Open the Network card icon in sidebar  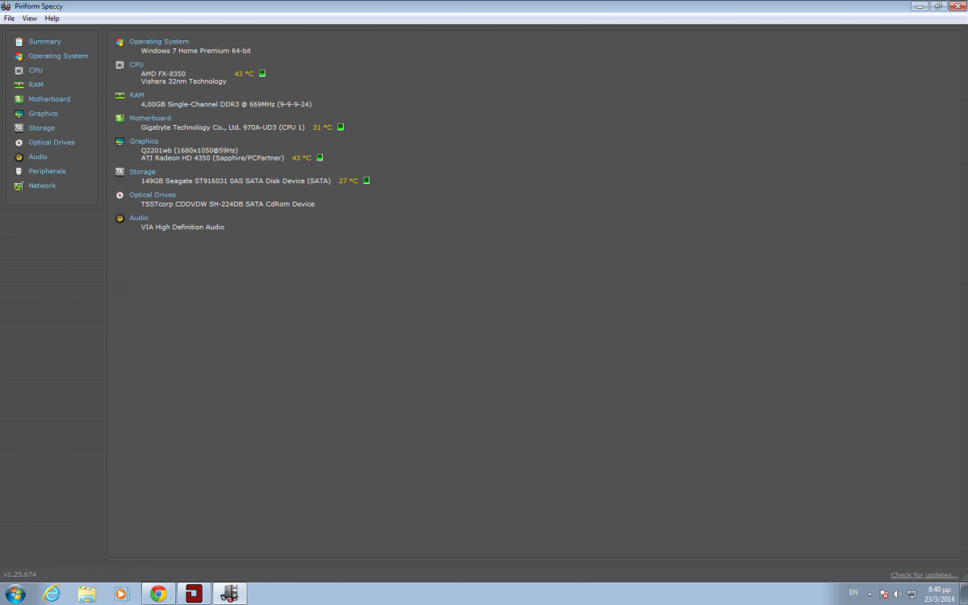coord(19,186)
